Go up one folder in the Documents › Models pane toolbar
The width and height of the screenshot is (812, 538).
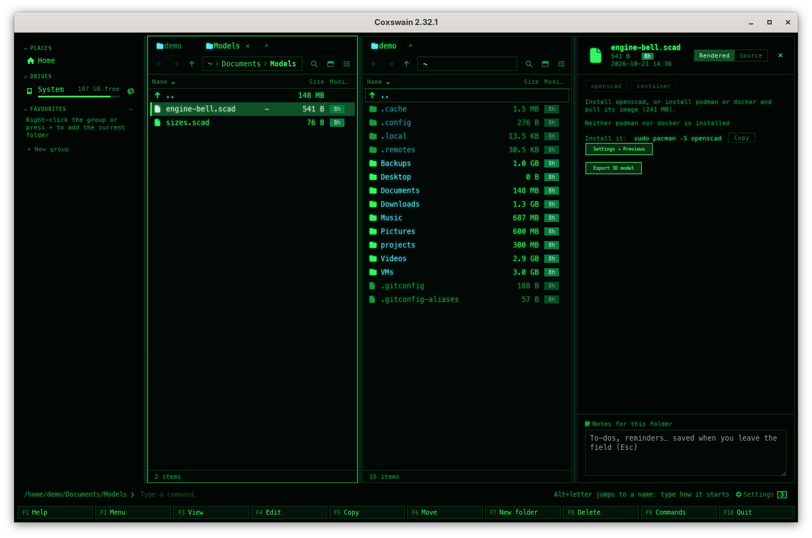pos(192,64)
